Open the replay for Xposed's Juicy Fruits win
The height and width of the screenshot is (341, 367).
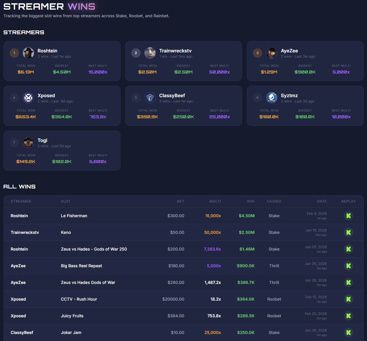pos(349,316)
